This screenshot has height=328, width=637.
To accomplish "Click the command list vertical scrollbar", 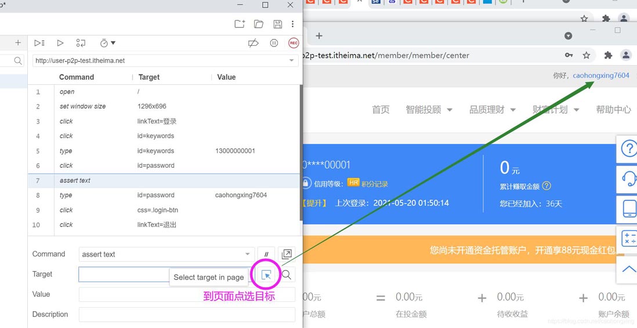I will pos(301,153).
